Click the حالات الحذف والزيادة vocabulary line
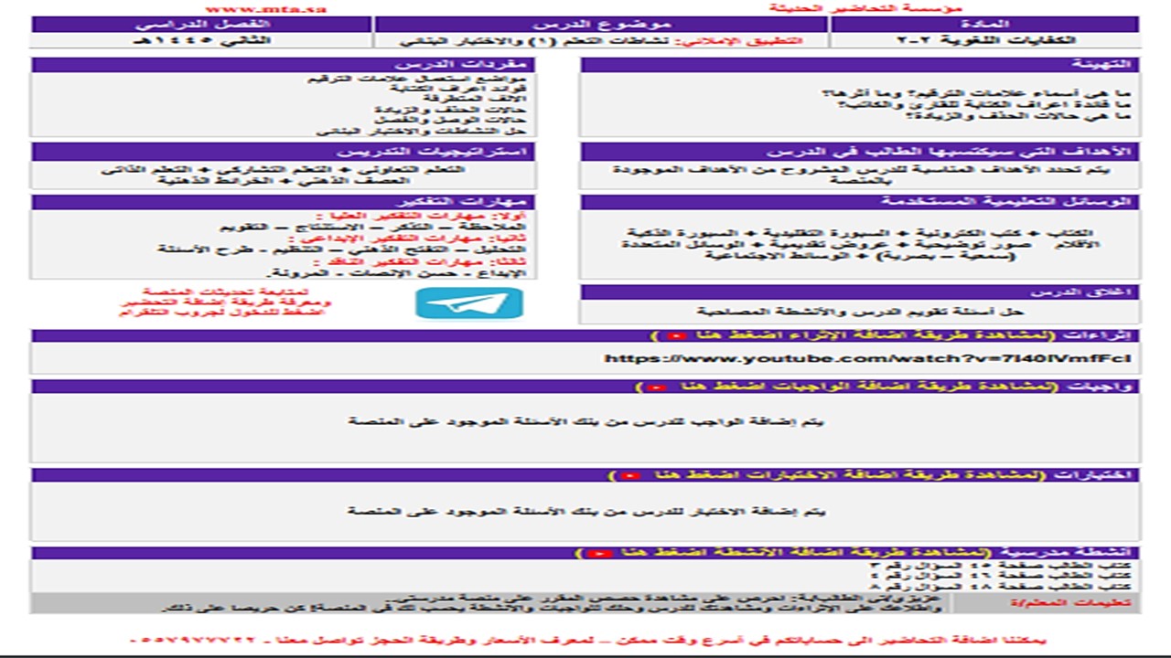Viewport: 1171px width, 658px height. point(450,110)
